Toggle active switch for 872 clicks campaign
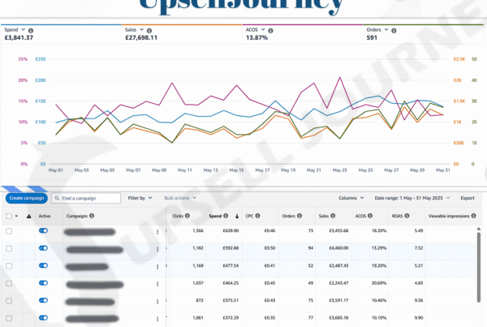Screen dimensions: 487x327 click(43, 300)
